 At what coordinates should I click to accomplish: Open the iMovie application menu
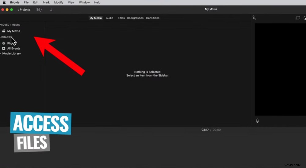pyautogui.click(x=15, y=2)
